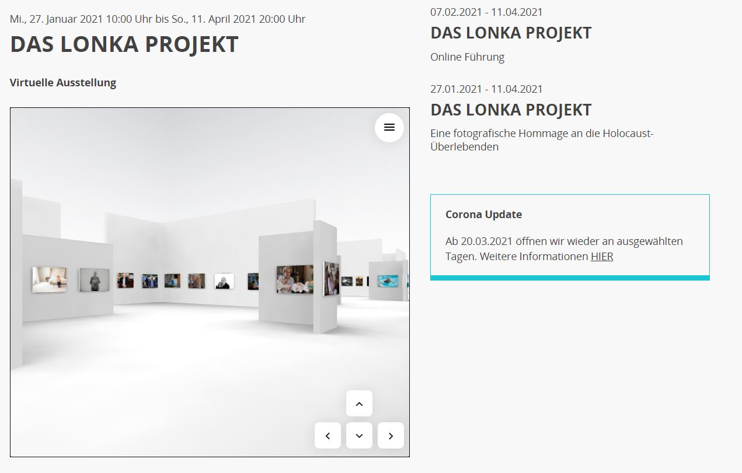
Task: Turn left using the left arrow button
Action: [328, 436]
